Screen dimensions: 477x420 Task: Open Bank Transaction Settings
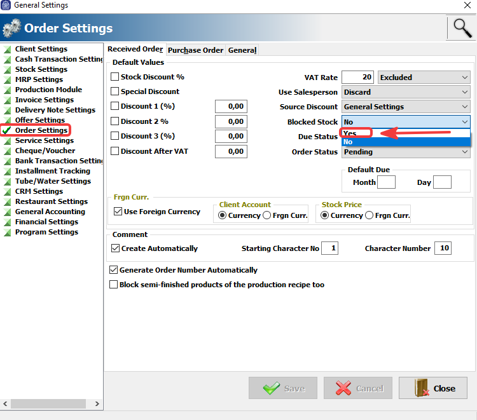click(x=59, y=161)
